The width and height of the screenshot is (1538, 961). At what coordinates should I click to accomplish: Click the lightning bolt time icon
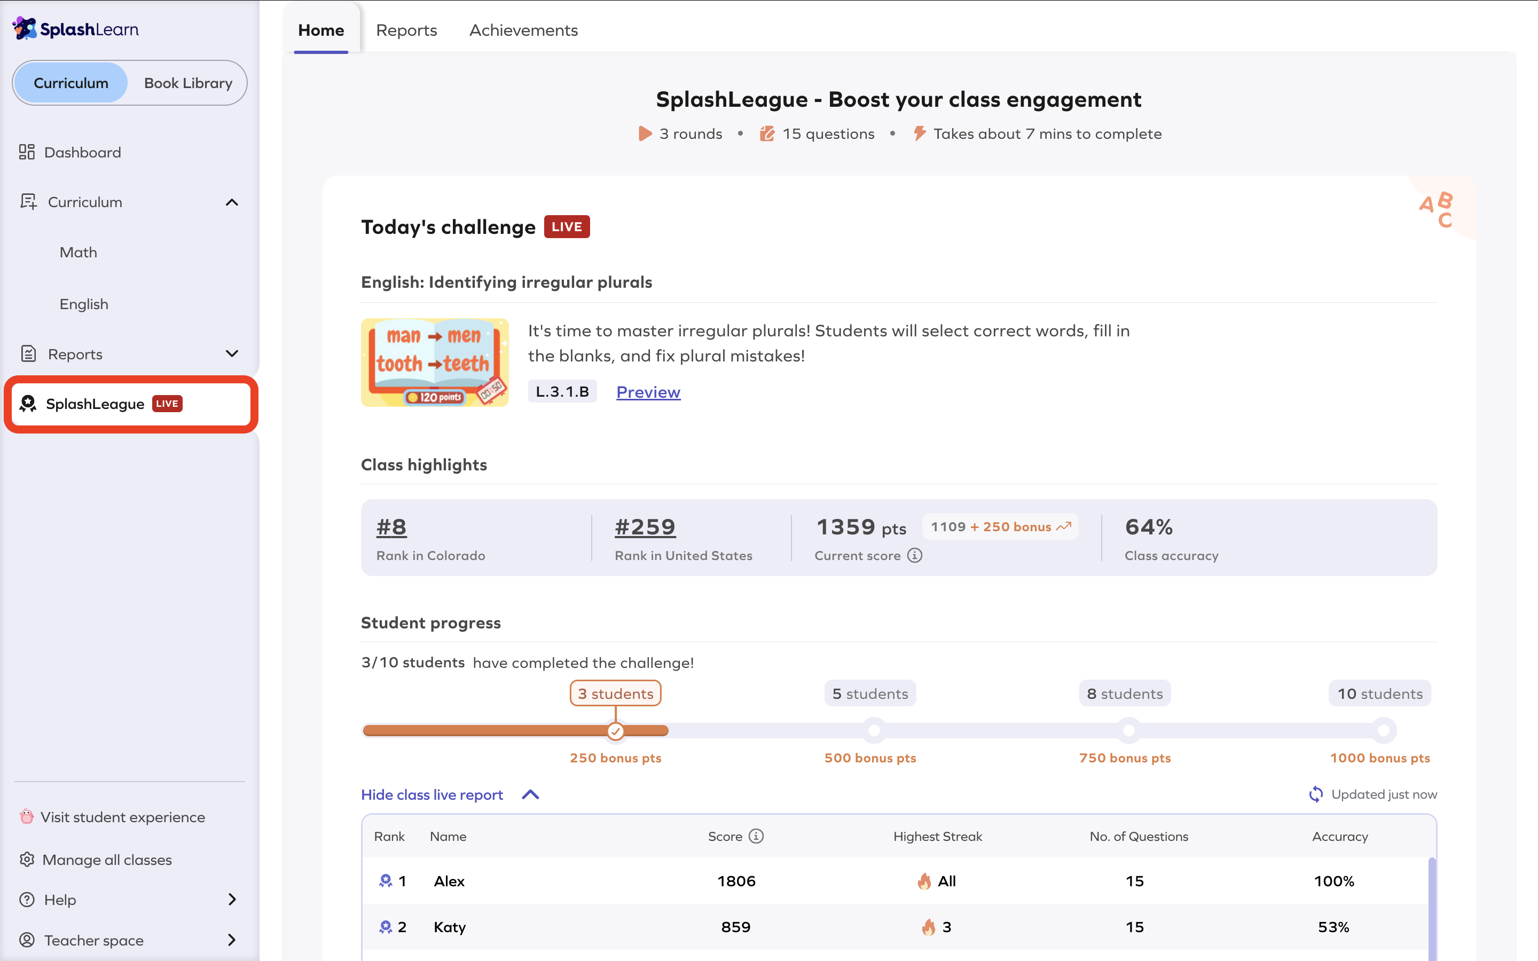click(919, 133)
